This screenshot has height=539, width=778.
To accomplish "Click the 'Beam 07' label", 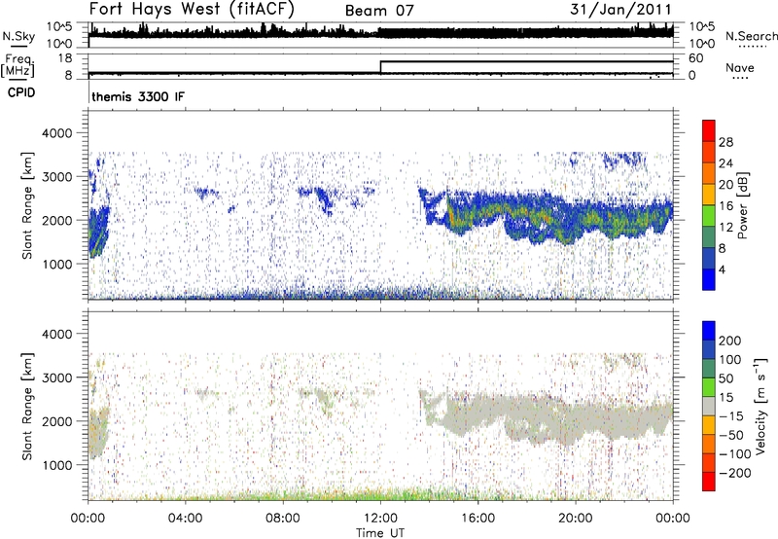I will (x=379, y=11).
